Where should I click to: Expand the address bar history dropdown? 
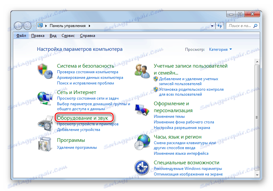[212, 26]
